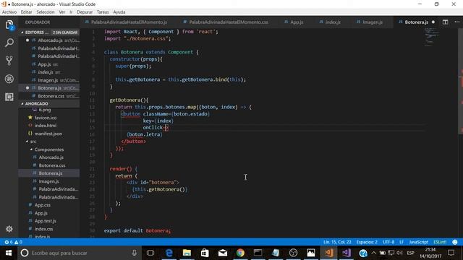
Task: Open Task View on taskbar
Action: pos(150,253)
